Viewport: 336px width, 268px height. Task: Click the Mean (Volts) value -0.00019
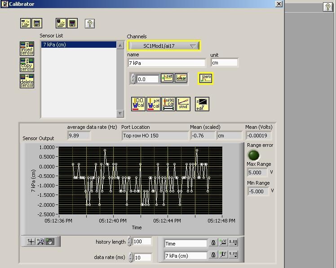pos(259,136)
